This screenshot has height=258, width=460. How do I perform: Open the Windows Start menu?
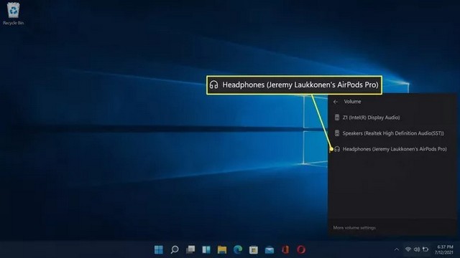(159, 249)
